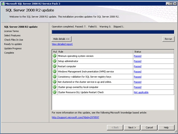
Task: Open Passed status for Minimum operating system version
Action: pyautogui.click(x=137, y=56)
